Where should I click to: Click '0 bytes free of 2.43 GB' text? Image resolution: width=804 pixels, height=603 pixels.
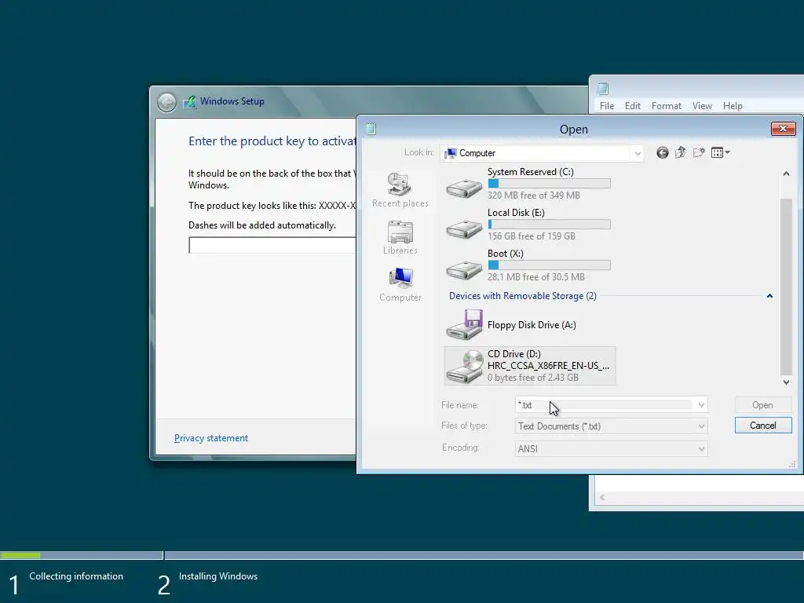click(x=533, y=378)
